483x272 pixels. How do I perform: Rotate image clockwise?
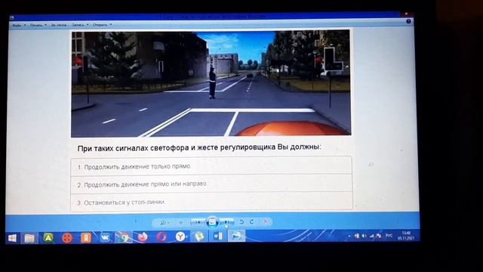point(252,221)
